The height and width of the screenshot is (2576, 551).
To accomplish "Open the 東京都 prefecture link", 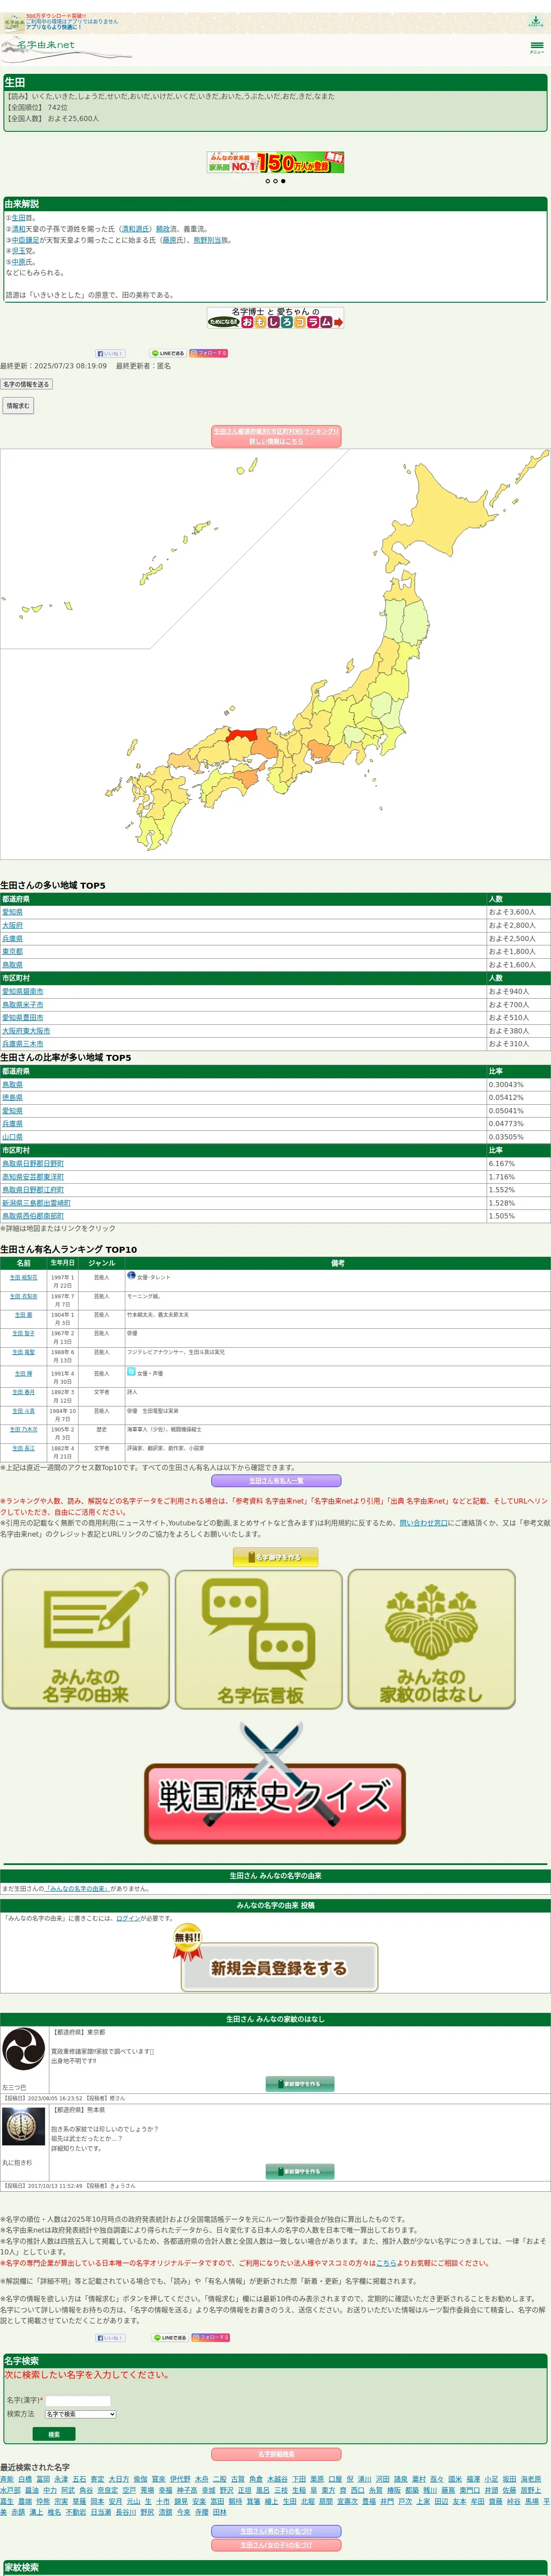I will pyautogui.click(x=12, y=952).
